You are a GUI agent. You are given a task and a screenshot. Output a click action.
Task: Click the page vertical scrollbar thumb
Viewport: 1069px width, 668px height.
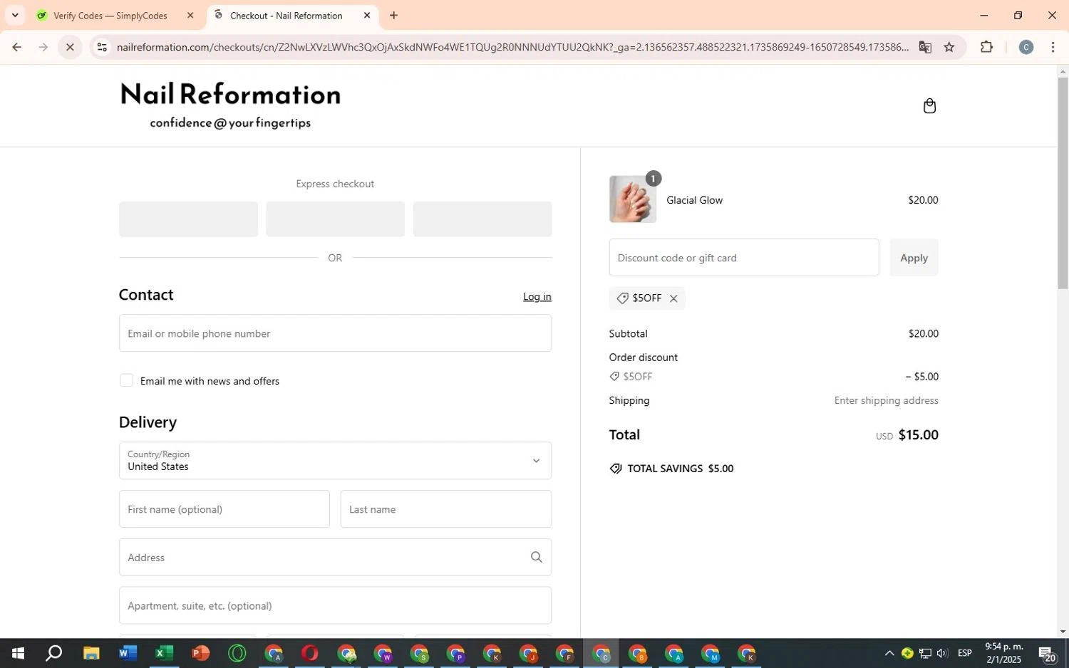coord(1063,183)
